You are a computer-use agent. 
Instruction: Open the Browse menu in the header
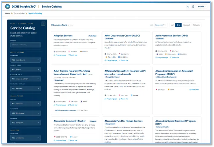(x=202, y=6)
